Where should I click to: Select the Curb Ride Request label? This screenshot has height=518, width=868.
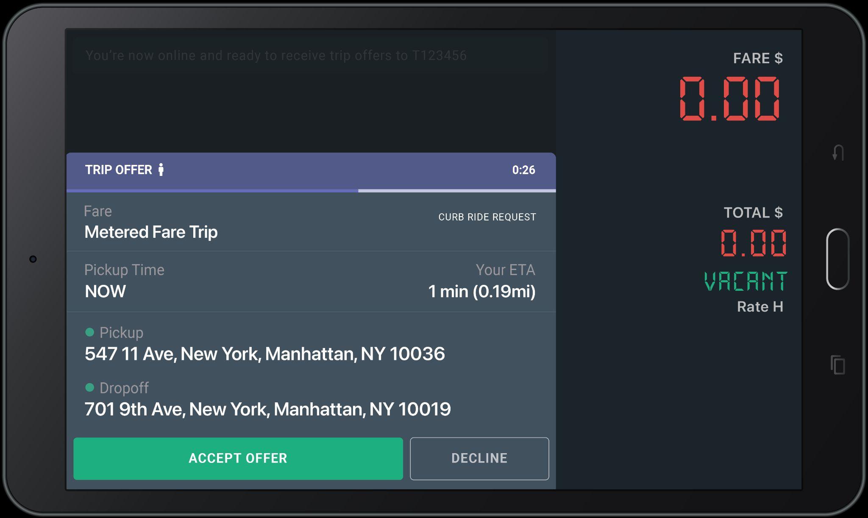click(487, 217)
